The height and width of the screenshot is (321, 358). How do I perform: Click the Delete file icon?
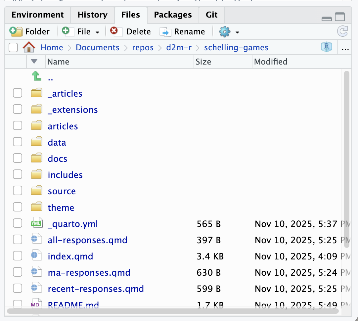pos(114,31)
